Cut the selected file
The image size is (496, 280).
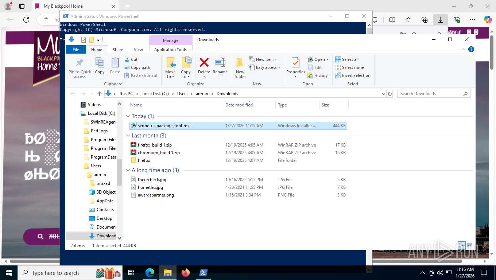(x=131, y=59)
